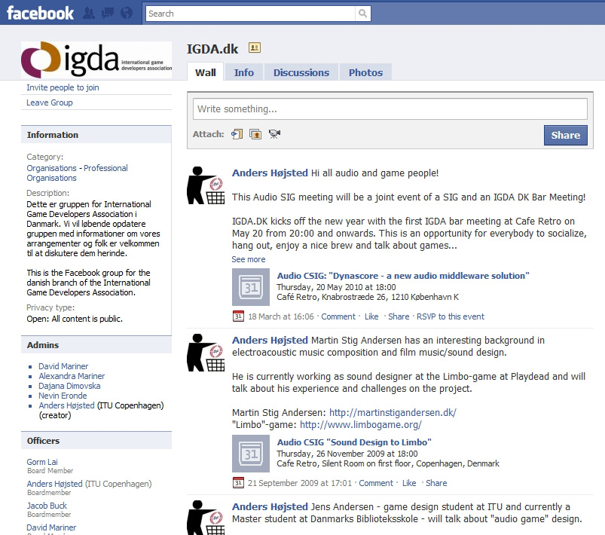
Task: Open martinstigandersen.dk link
Action: 393,413
